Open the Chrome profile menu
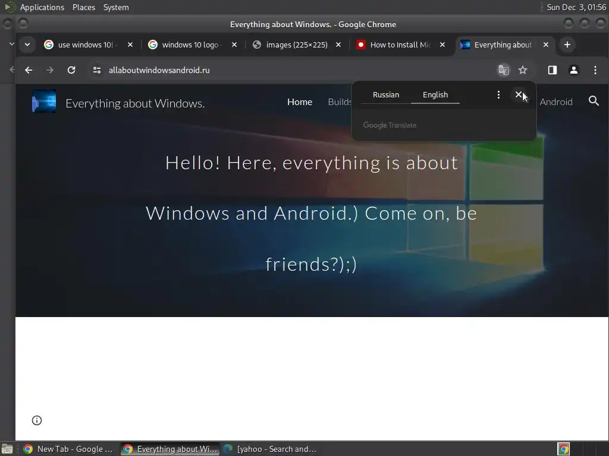The width and height of the screenshot is (609, 456). click(574, 70)
